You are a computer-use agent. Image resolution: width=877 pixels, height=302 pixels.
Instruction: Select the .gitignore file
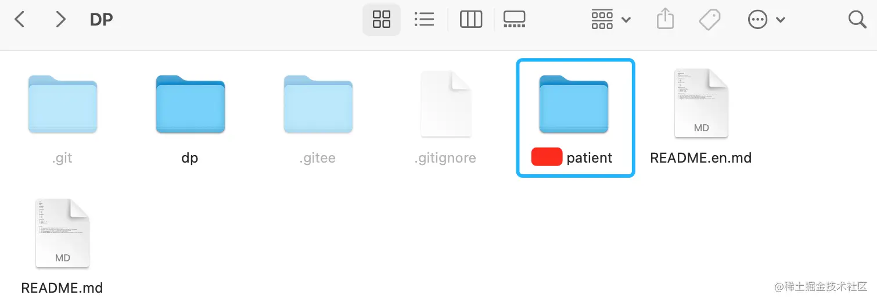coord(445,104)
